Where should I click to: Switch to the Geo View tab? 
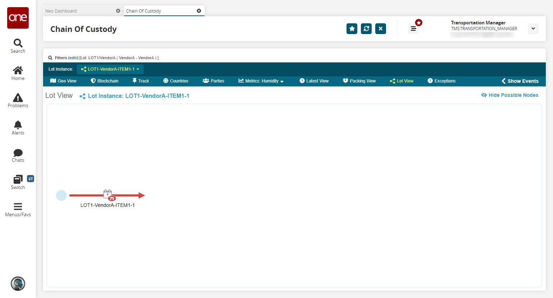pos(63,81)
